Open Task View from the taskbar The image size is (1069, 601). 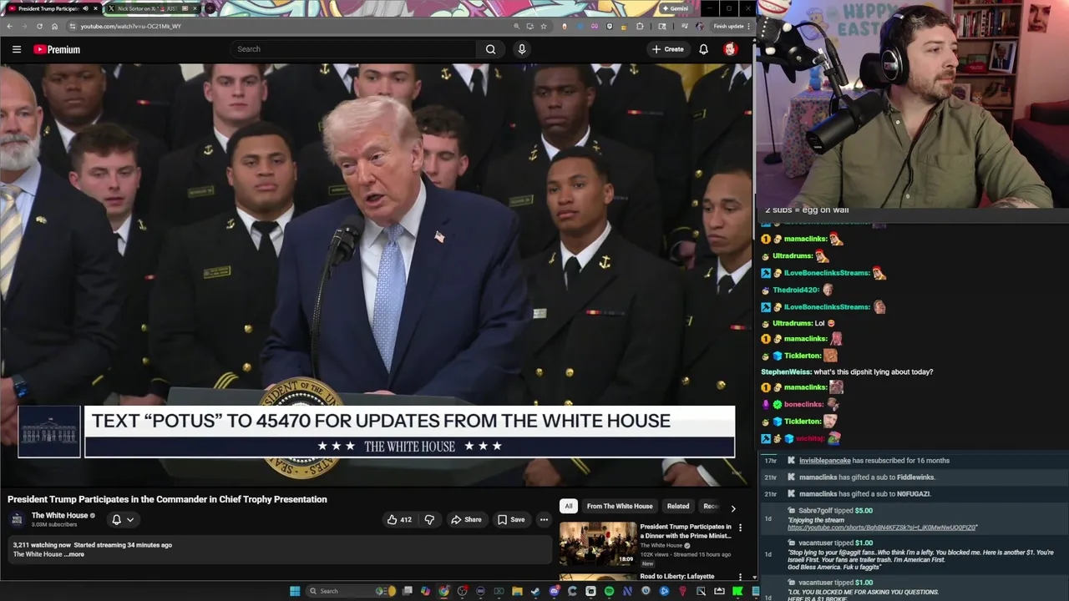tap(407, 591)
